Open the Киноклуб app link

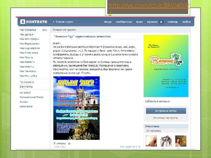[x=25, y=93]
